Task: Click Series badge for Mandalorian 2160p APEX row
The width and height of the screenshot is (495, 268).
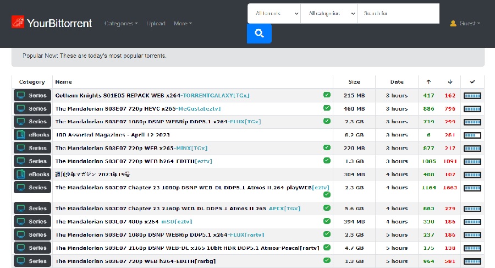Action: tap(32, 208)
